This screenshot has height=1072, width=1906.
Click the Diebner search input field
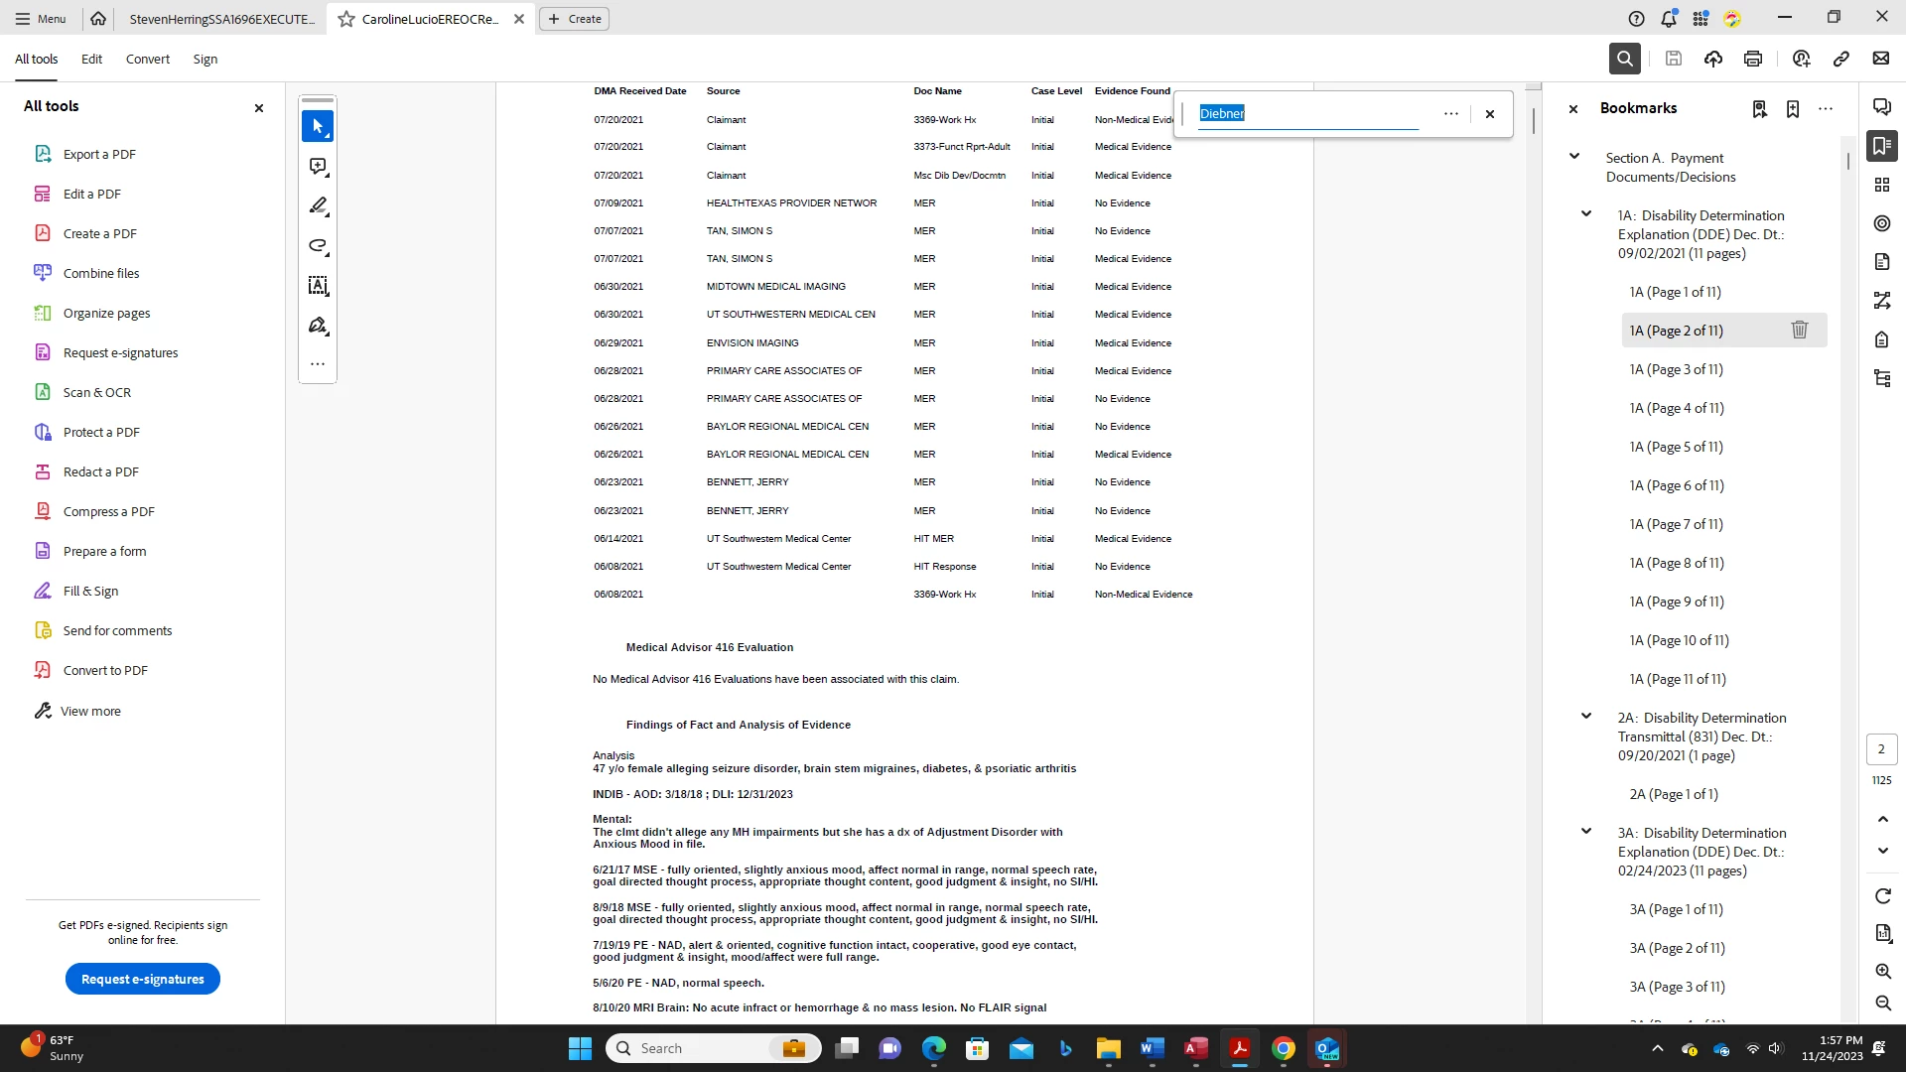click(x=1308, y=113)
